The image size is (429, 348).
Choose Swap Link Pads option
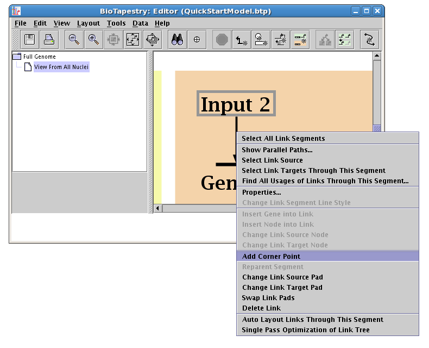pyautogui.click(x=268, y=298)
